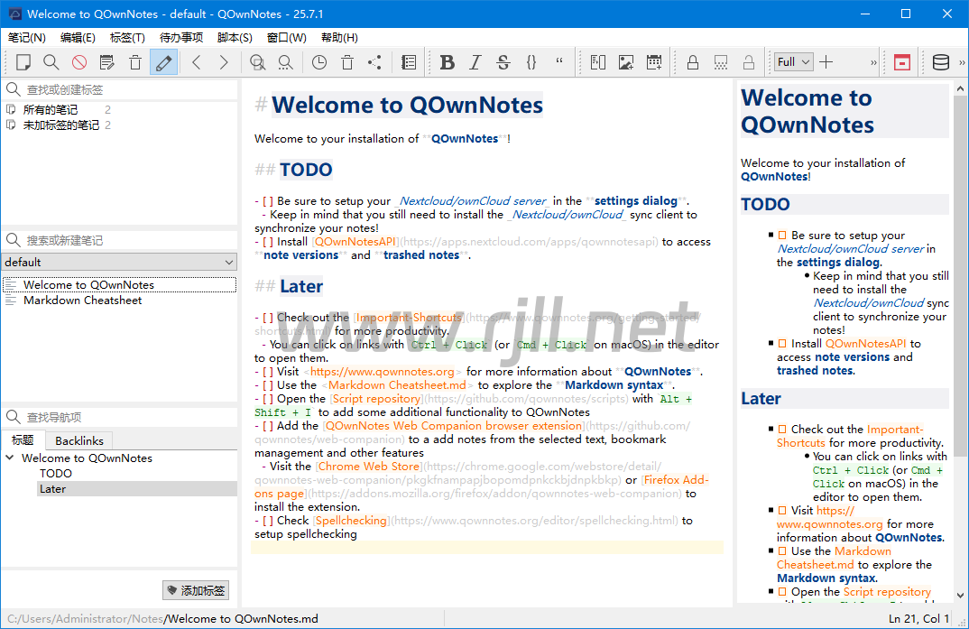Open the QOwnNotesAPI link in preview
The width and height of the screenshot is (969, 629).
[865, 344]
